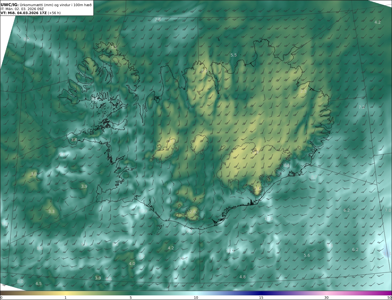Click the '4.8' value near the bottom edge
The image size is (392, 300).
pos(243,277)
